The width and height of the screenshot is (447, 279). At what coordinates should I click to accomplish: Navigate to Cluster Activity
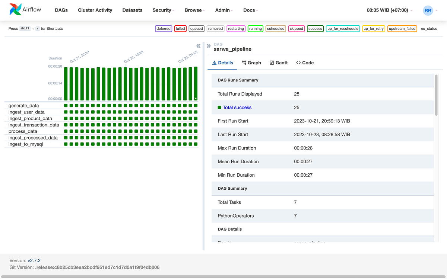click(x=95, y=10)
